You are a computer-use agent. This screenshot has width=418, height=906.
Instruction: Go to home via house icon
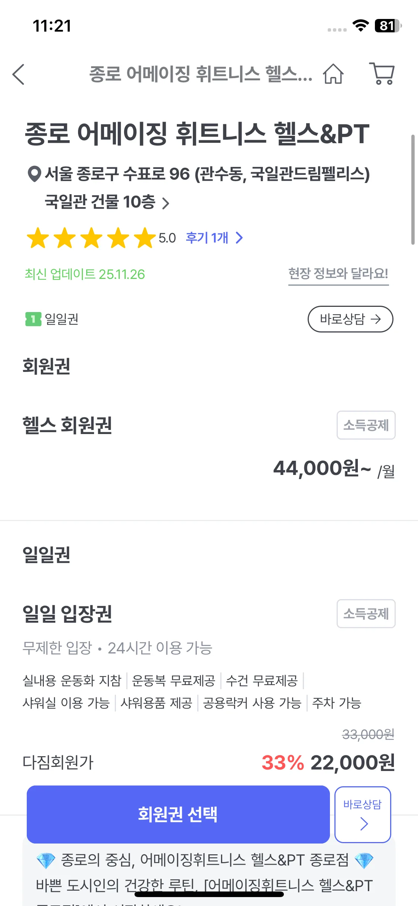click(x=333, y=74)
